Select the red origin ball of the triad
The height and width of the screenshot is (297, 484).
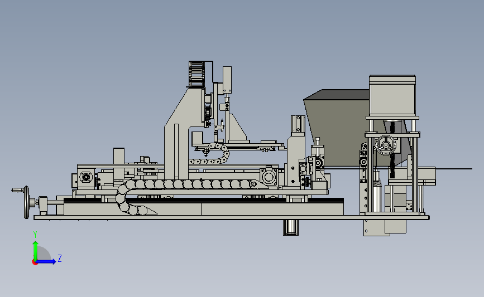coord(35,262)
